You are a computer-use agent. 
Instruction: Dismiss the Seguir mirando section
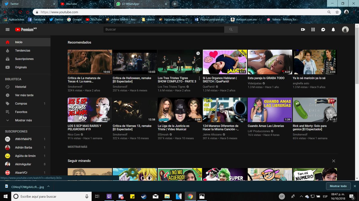point(334,161)
